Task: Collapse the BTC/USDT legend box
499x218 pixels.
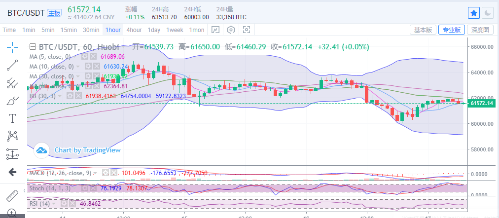Action: pyautogui.click(x=32, y=47)
